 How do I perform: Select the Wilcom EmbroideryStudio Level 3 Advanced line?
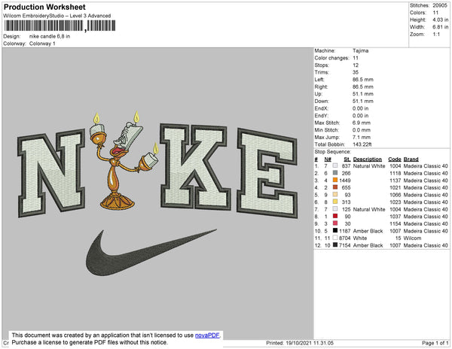[57, 16]
